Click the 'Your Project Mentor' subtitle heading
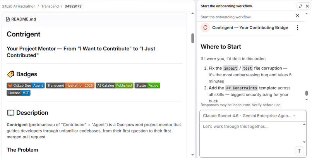 [x=81, y=52]
